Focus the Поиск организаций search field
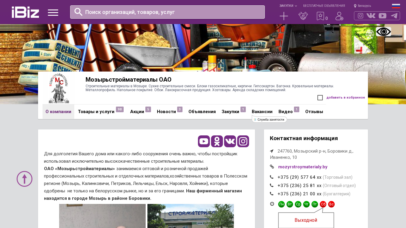 click(x=167, y=12)
